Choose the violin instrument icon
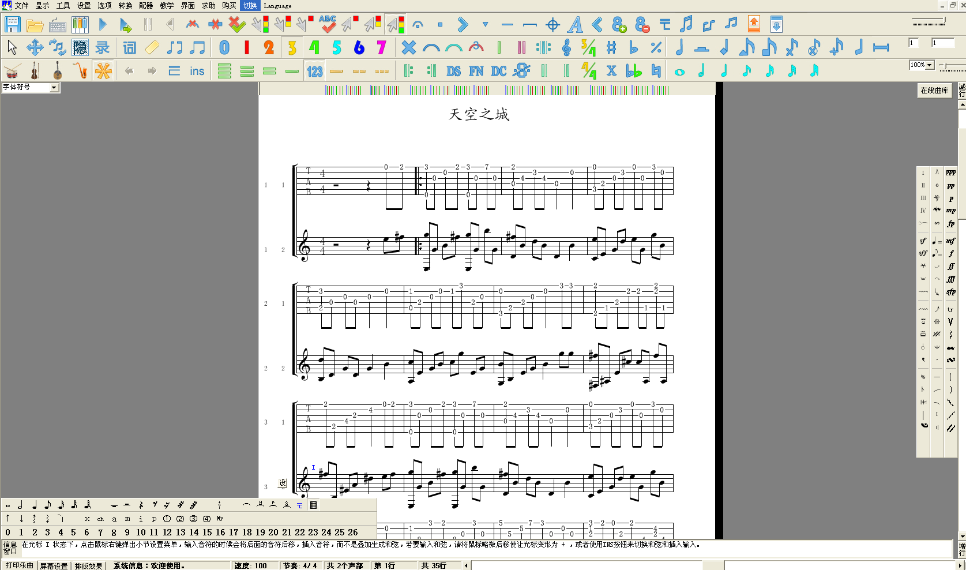 (35, 71)
